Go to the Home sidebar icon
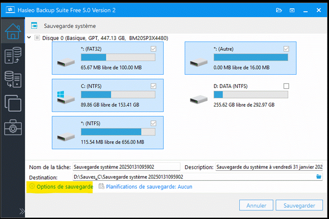Viewport: 329px width, 219px height. [x=13, y=31]
